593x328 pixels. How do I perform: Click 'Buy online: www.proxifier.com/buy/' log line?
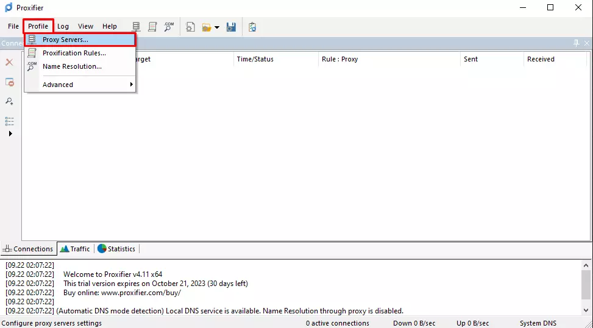point(122,293)
